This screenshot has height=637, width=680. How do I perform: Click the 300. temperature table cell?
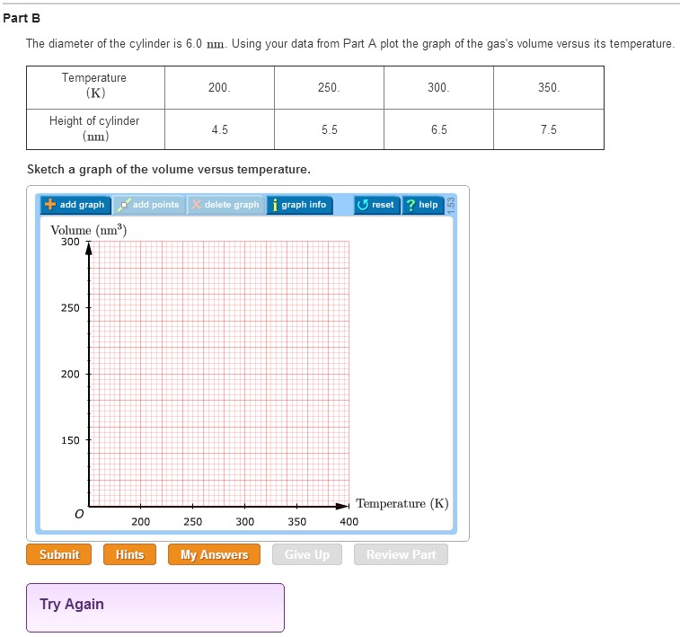(439, 87)
